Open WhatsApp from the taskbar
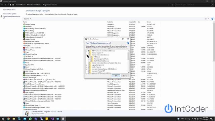215x121 pixels. [30, 119]
